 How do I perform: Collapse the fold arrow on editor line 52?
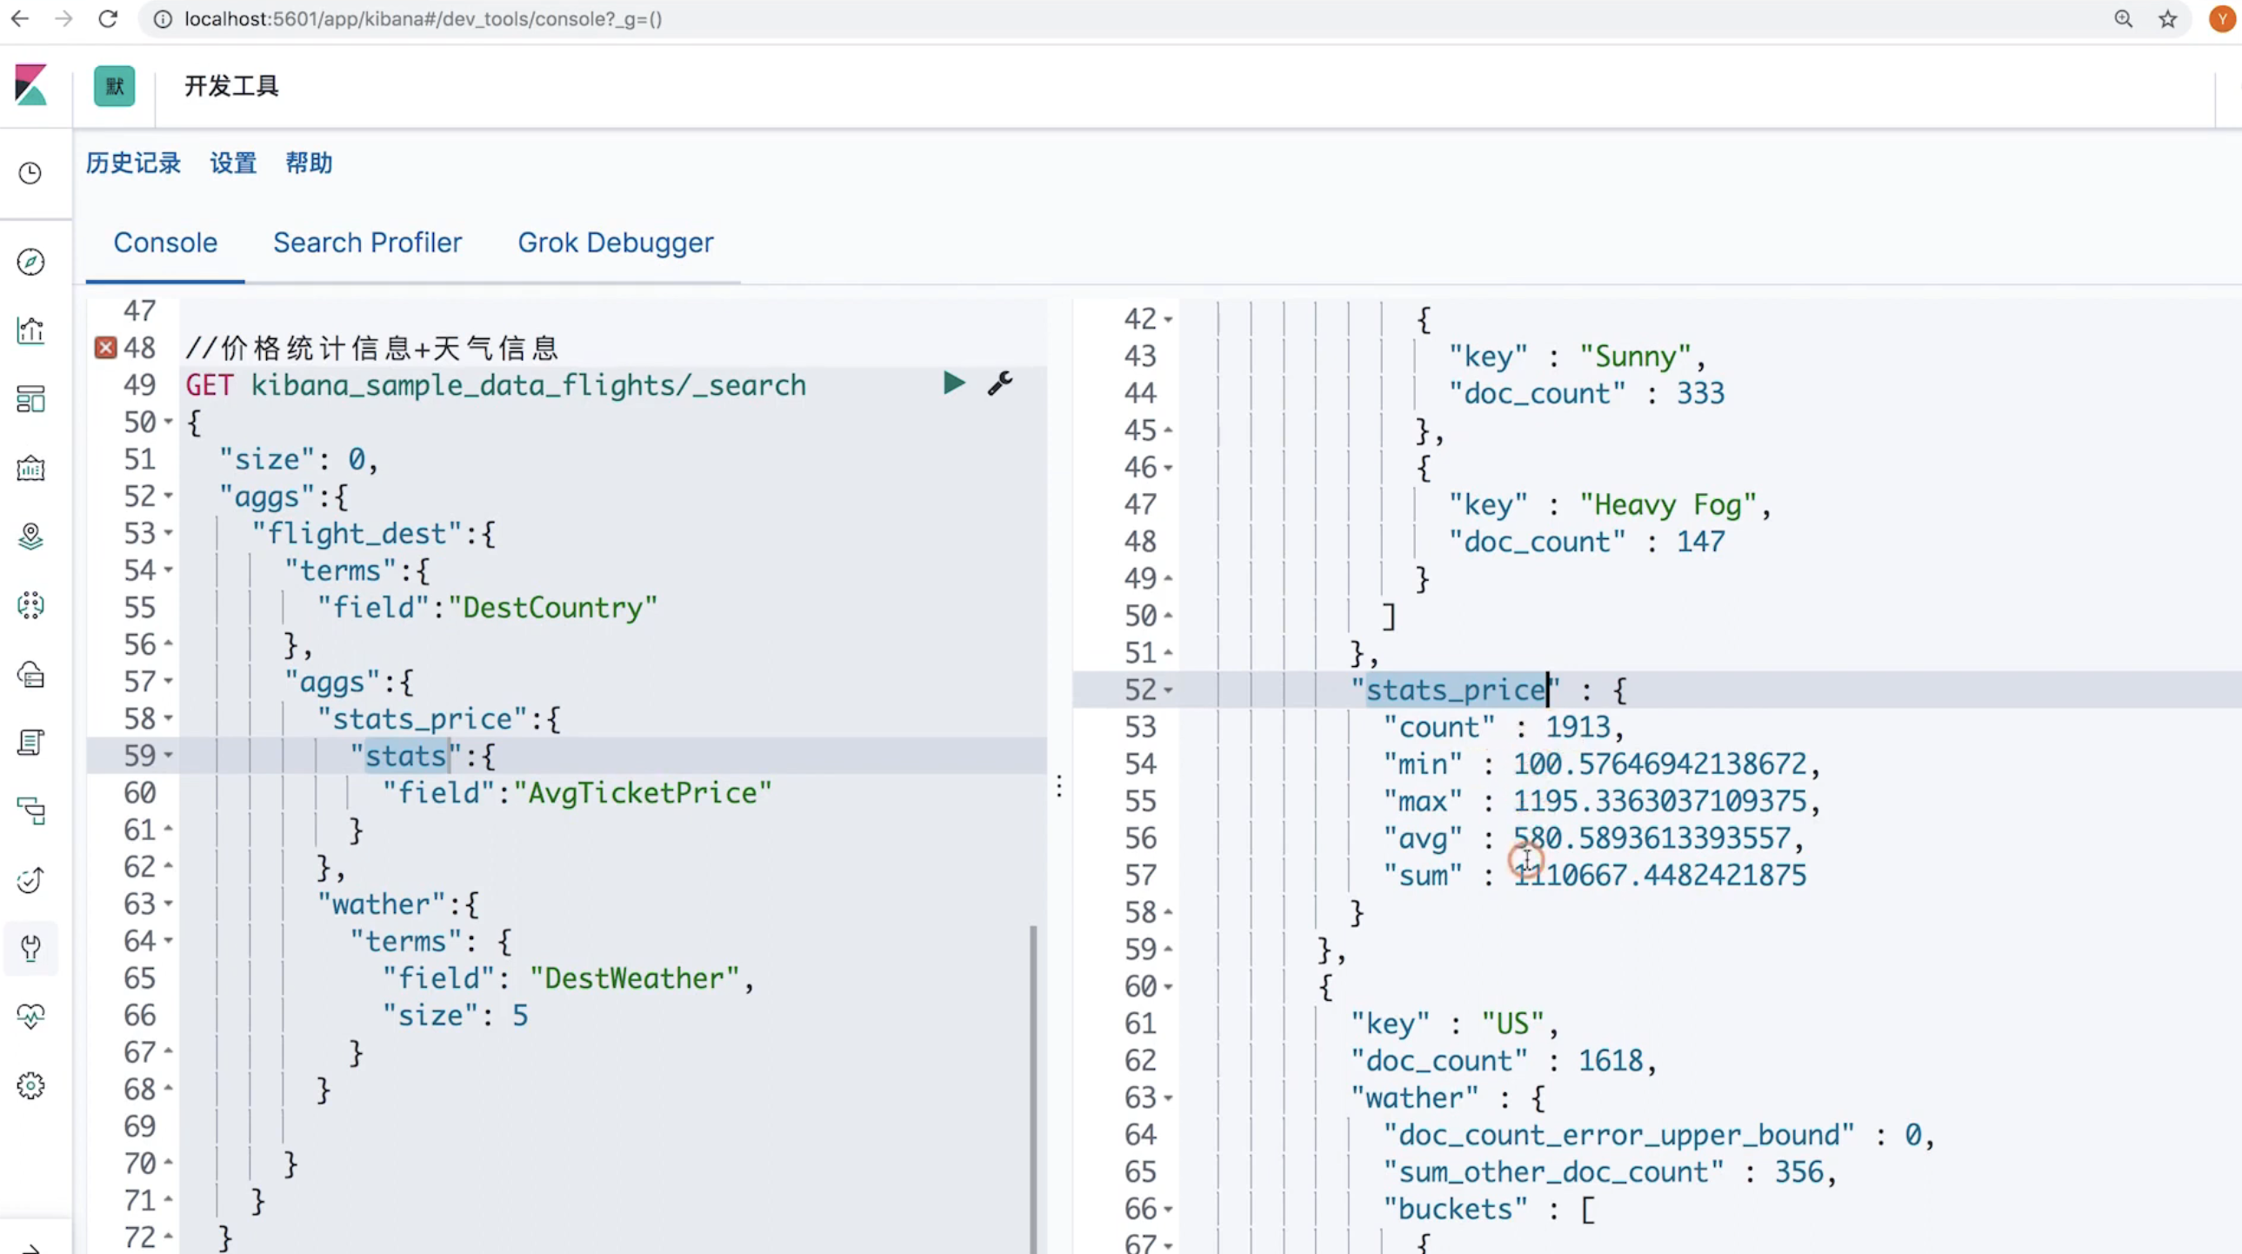[169, 496]
